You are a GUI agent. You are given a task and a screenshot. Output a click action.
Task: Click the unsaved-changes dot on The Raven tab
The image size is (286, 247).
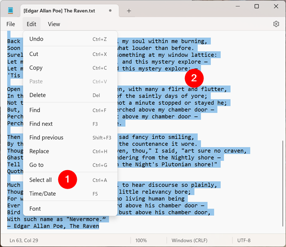tap(110, 11)
